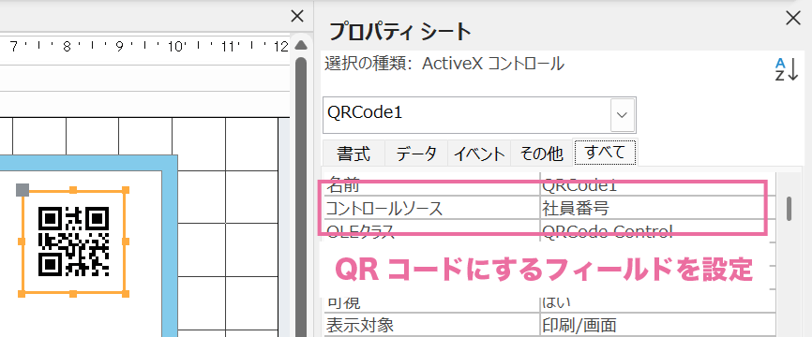
Task: Click the horizontal ruler at mark 10
Action: click(x=176, y=47)
